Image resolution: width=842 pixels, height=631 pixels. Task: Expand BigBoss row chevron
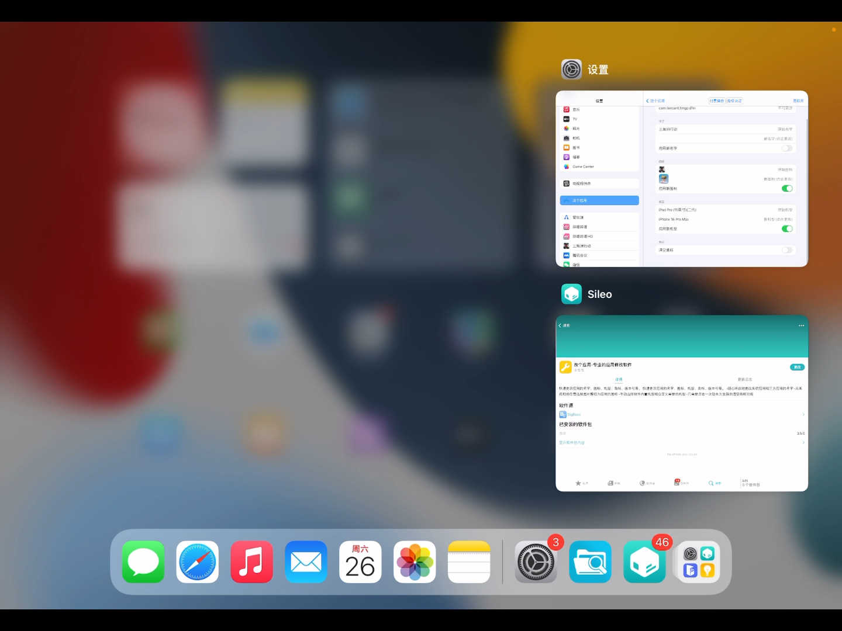tap(803, 415)
